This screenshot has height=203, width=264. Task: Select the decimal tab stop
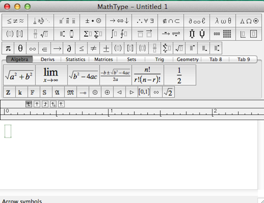[61, 104]
